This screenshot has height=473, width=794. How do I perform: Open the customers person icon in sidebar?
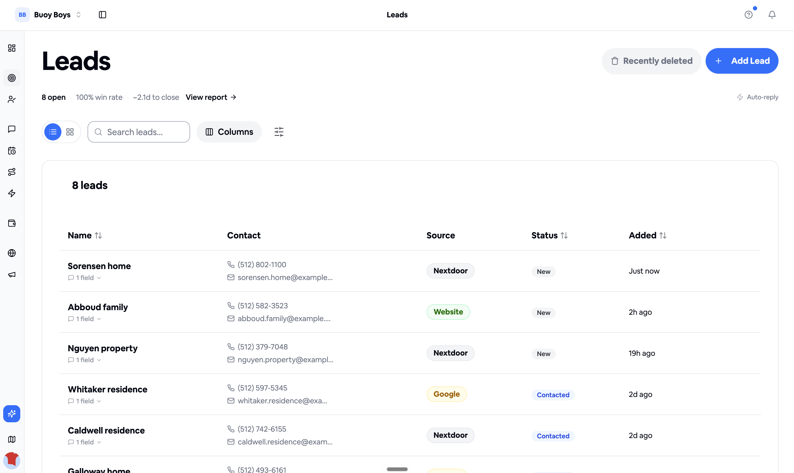click(12, 100)
